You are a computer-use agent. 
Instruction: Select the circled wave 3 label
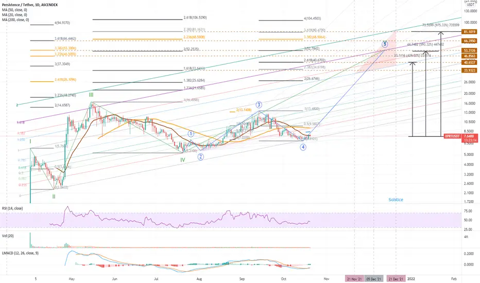tap(259, 105)
